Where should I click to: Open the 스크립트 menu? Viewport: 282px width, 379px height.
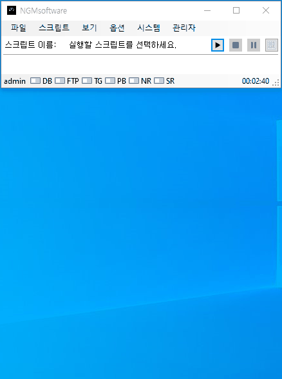pyautogui.click(x=54, y=28)
